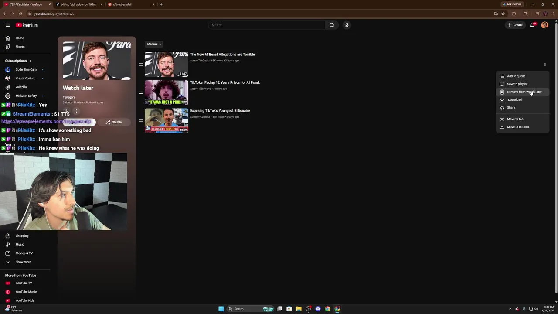The height and width of the screenshot is (314, 558).
Task: Open The New MrBeast Allegations thumbnail
Action: pos(167,64)
